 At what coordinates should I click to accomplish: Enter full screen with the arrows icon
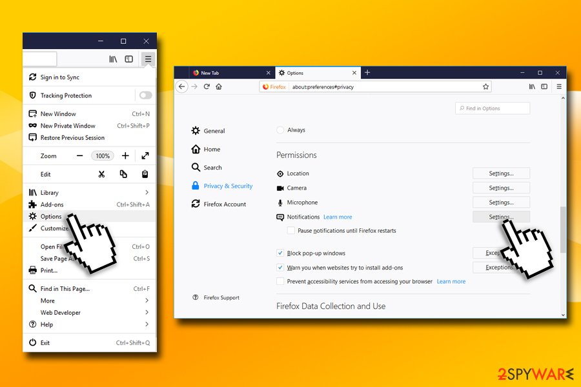click(x=145, y=156)
